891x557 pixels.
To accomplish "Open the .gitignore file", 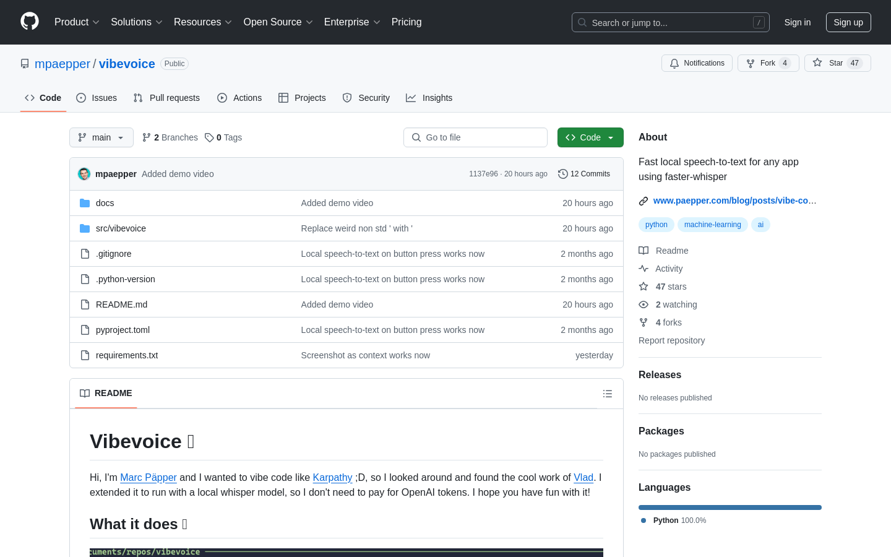I will [113, 254].
